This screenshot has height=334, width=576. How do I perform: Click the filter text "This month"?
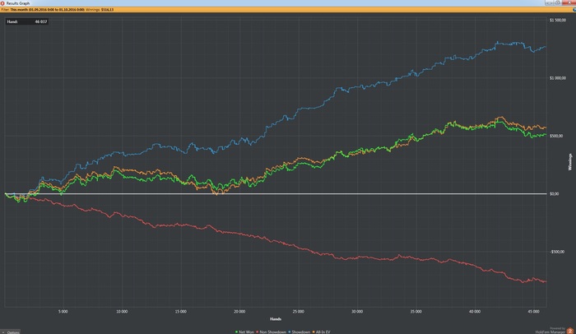(x=19, y=10)
